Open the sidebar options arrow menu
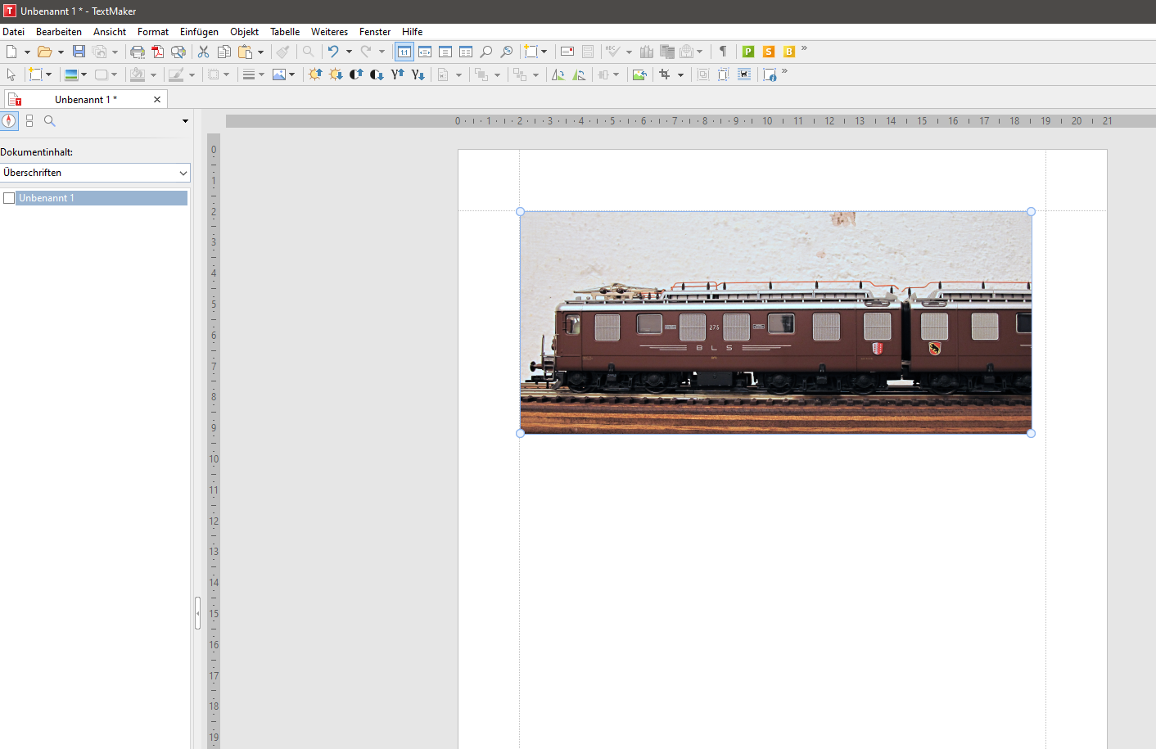This screenshot has width=1156, height=749. pyautogui.click(x=185, y=121)
